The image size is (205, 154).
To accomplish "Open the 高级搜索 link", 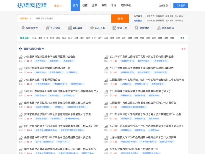I will pyautogui.click(x=138, y=21).
